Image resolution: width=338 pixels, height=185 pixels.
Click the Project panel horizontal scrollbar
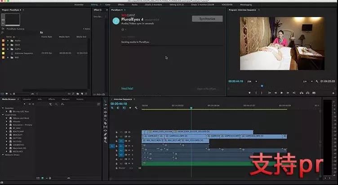click(x=55, y=90)
